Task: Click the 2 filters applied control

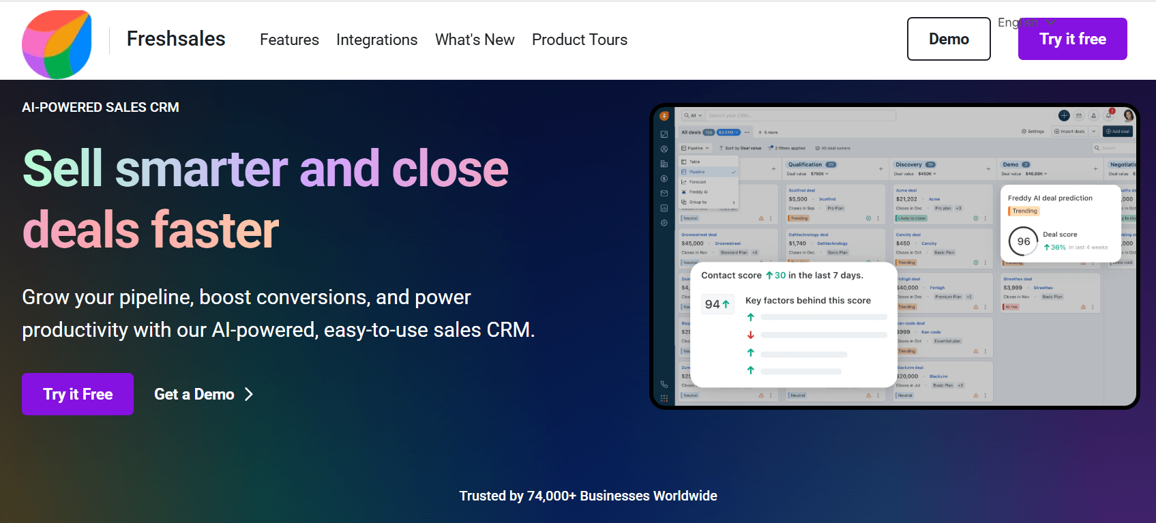Action: 786,148
